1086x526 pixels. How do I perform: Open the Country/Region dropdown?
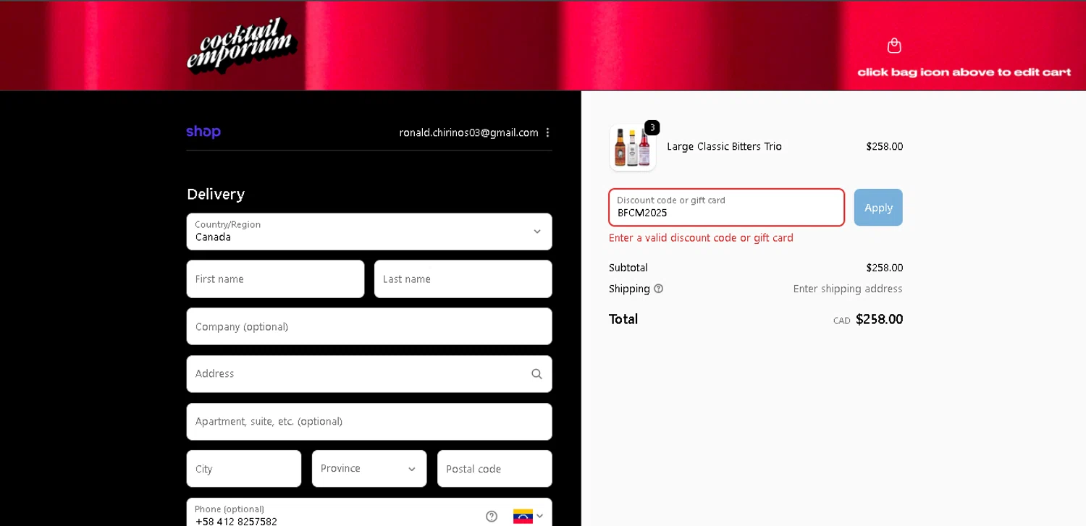(369, 232)
